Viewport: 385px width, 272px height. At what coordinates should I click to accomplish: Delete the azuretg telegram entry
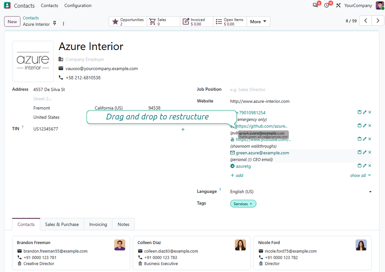point(370,165)
